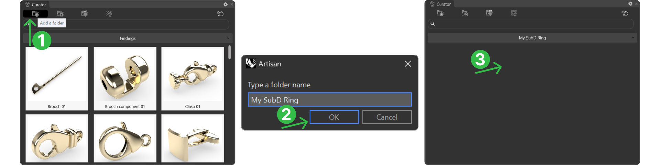
Task: Click the hand pointer icon in right Curator panel
Action: [x=625, y=13]
